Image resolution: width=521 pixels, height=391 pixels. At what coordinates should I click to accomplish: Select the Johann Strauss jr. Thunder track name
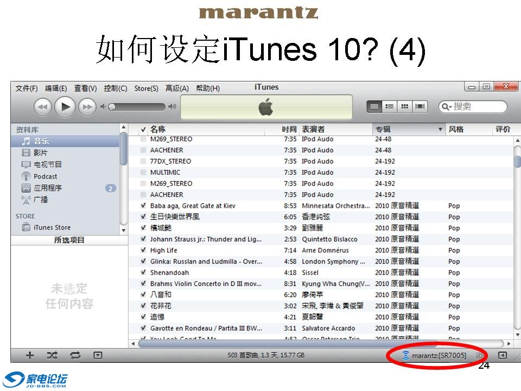206,239
